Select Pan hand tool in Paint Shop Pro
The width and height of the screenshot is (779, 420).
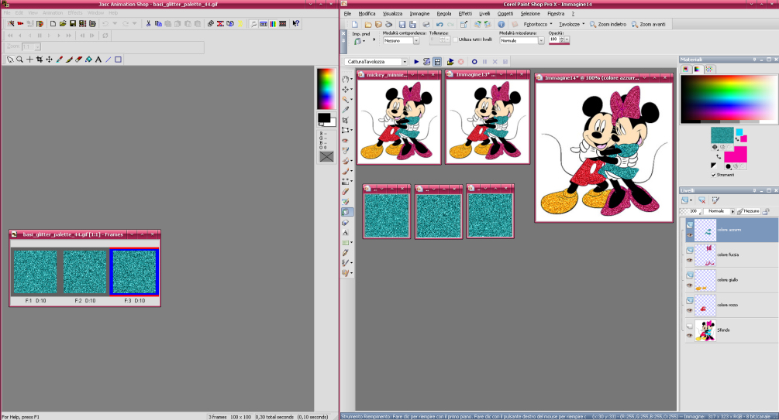pos(345,80)
